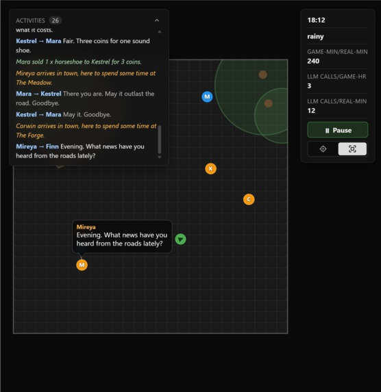
Task: Select the blue M character marker
Action: pos(207,96)
